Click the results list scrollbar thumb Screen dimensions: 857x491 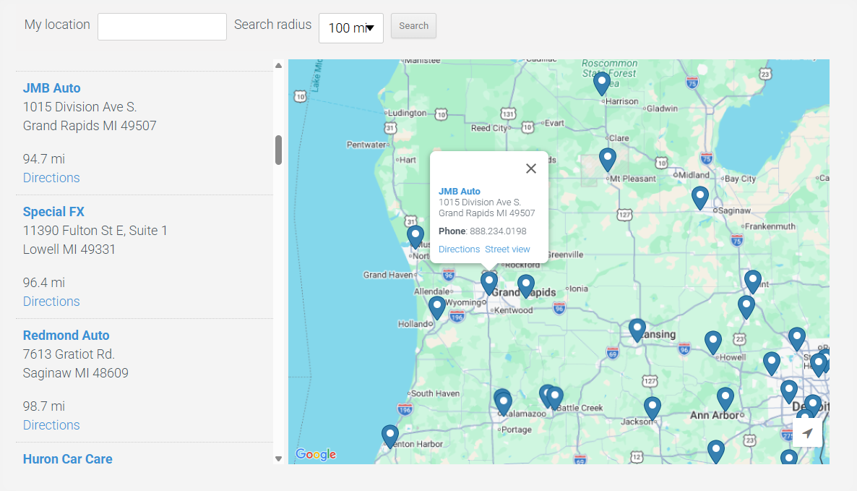278,150
